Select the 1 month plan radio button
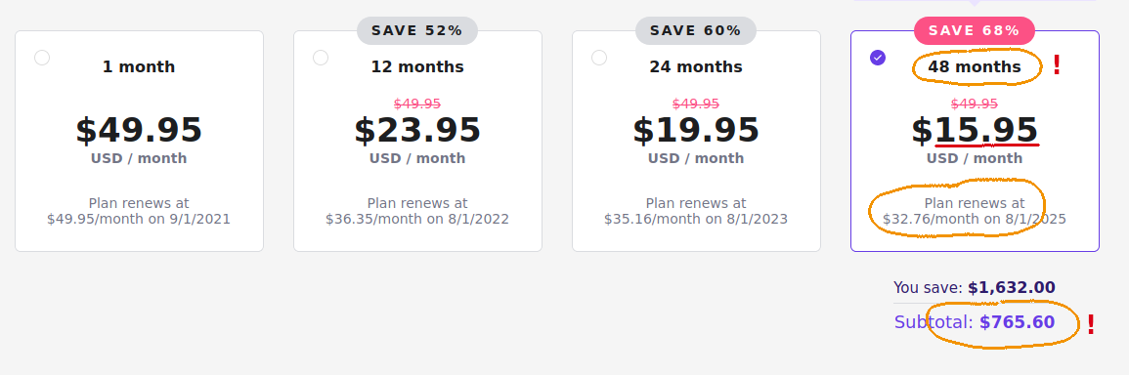The height and width of the screenshot is (375, 1129). pos(42,58)
